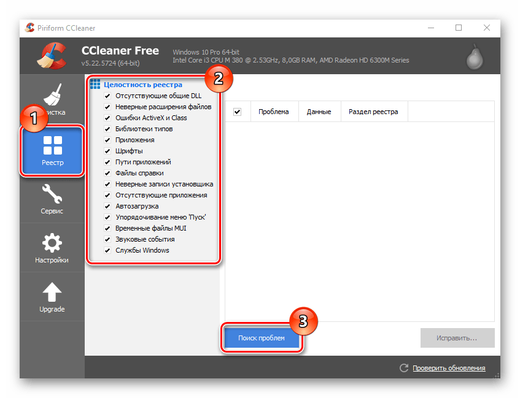The image size is (520, 398).
Task: Toggle Упорядочивание меню 'Пуск' checkbox
Action: click(x=107, y=217)
